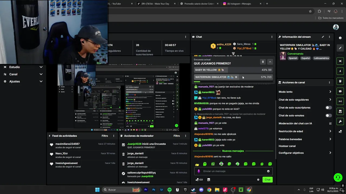Toggle the activity feed lightning icon in sidebar

(x=340, y=71)
